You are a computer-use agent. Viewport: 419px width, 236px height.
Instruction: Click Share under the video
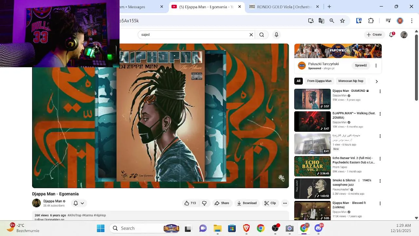click(x=222, y=203)
